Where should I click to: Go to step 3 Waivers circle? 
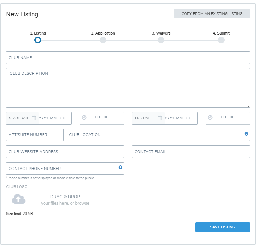tap(161, 40)
